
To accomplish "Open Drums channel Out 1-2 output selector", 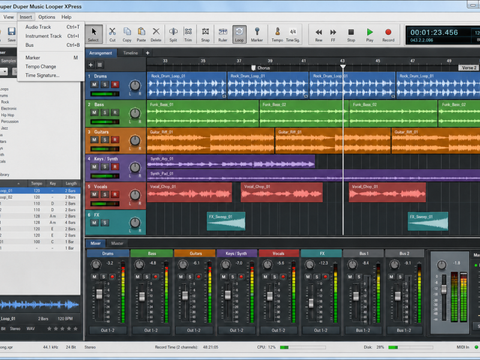I will click(108, 331).
